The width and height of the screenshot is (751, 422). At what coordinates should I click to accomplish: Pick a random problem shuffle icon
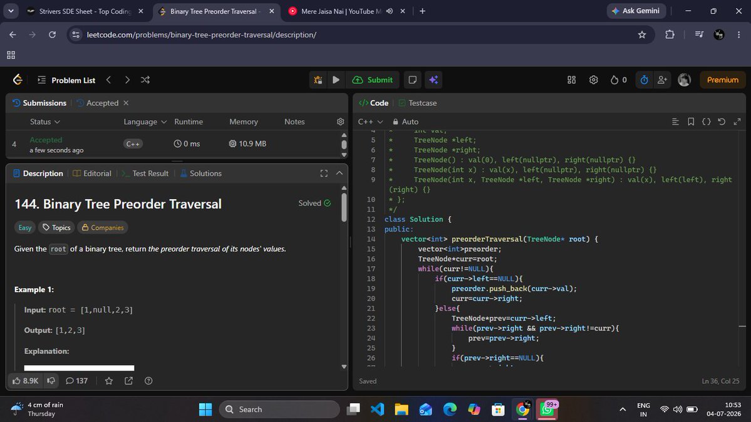tap(145, 80)
